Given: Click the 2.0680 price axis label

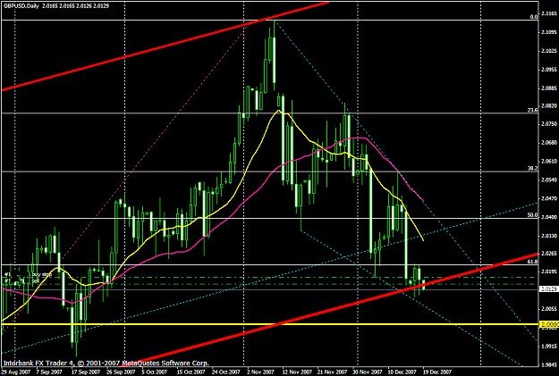Looking at the screenshot, I should point(549,142).
